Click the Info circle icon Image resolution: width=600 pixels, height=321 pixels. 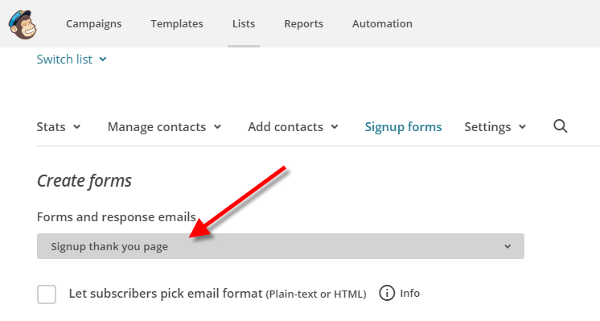[x=387, y=293]
